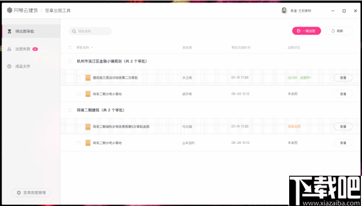
Task: Click the 32/90 出图中 status
Action: (x=300, y=77)
